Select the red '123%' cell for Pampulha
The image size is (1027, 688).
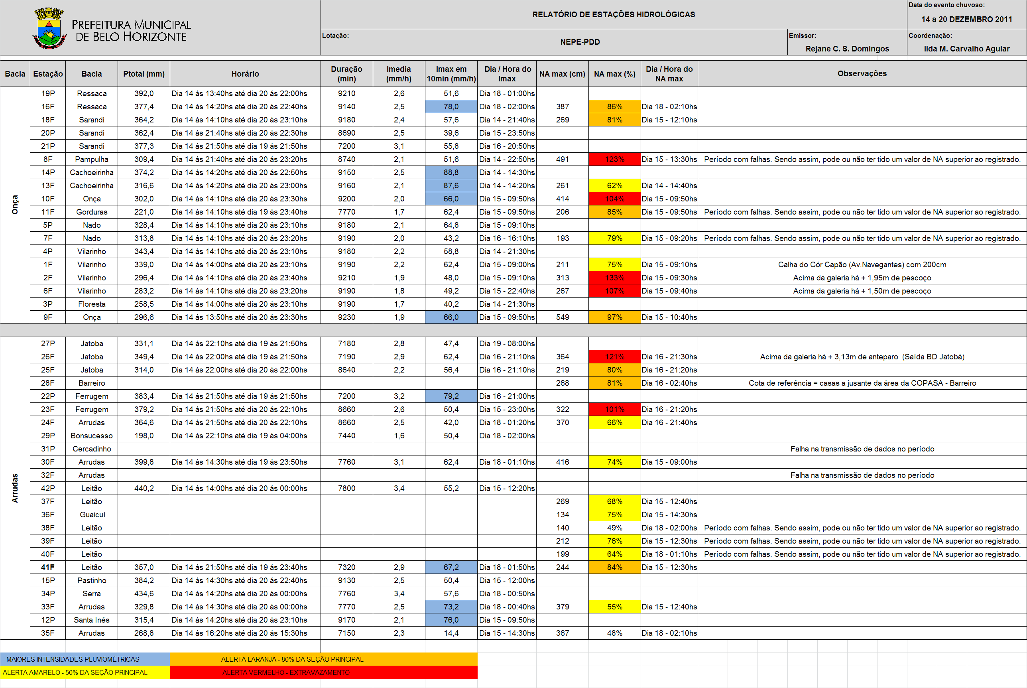pos(614,159)
